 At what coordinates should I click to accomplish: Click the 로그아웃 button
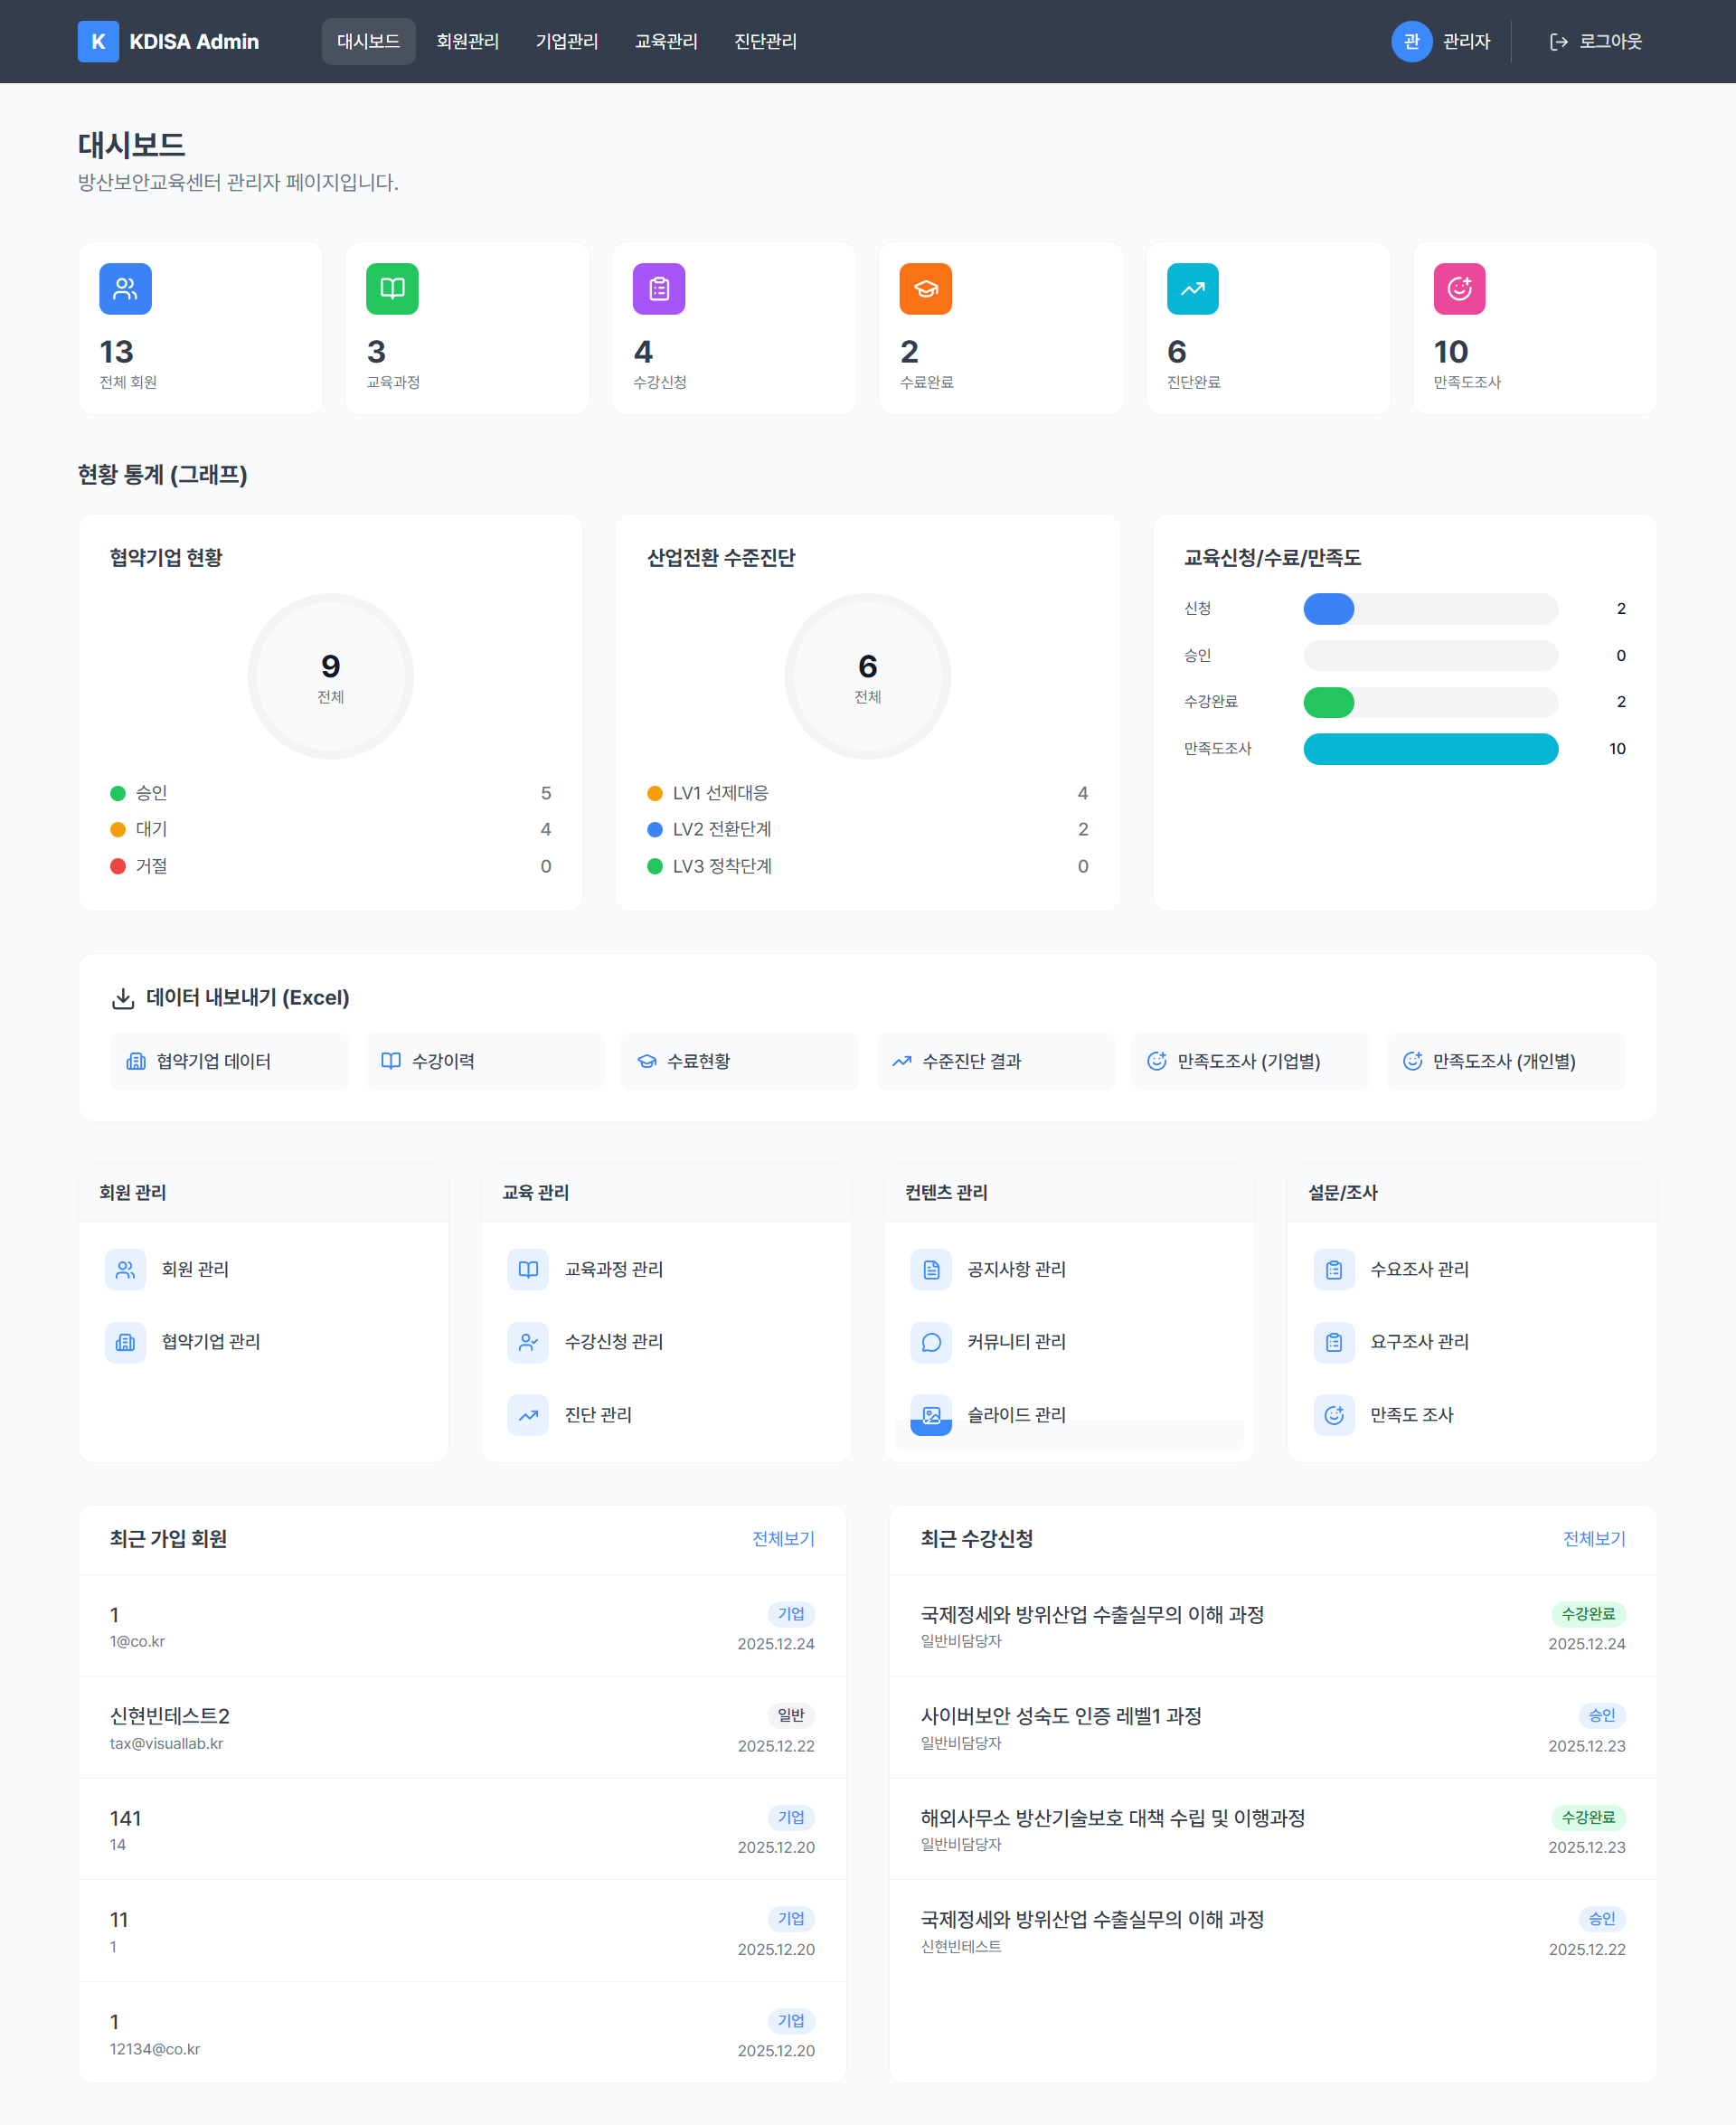(1595, 42)
